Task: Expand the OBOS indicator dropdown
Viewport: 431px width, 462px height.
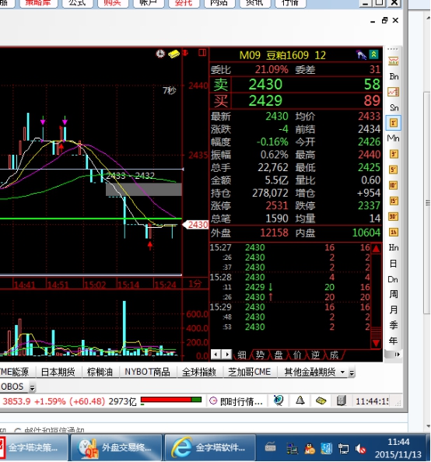Action: click(33, 388)
